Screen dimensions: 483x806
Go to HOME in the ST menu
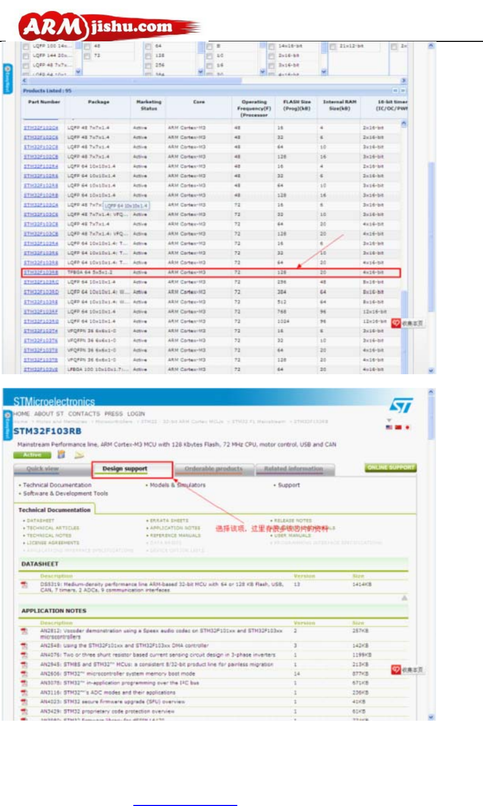point(21,413)
